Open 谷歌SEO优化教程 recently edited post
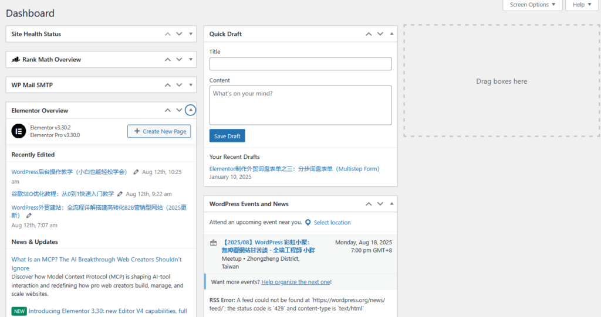 [62, 194]
